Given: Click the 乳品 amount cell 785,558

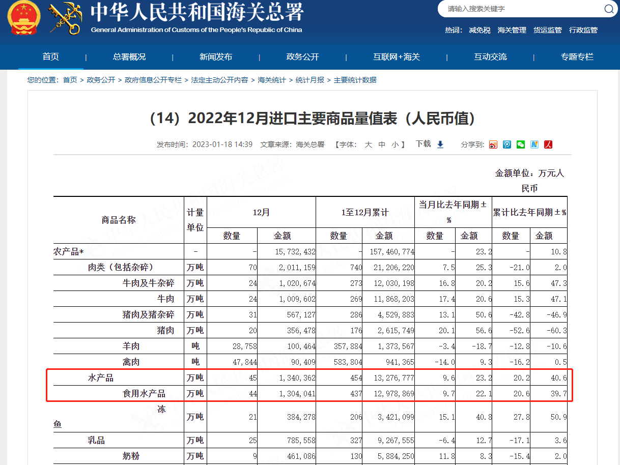Looking at the screenshot, I should pyautogui.click(x=300, y=440).
